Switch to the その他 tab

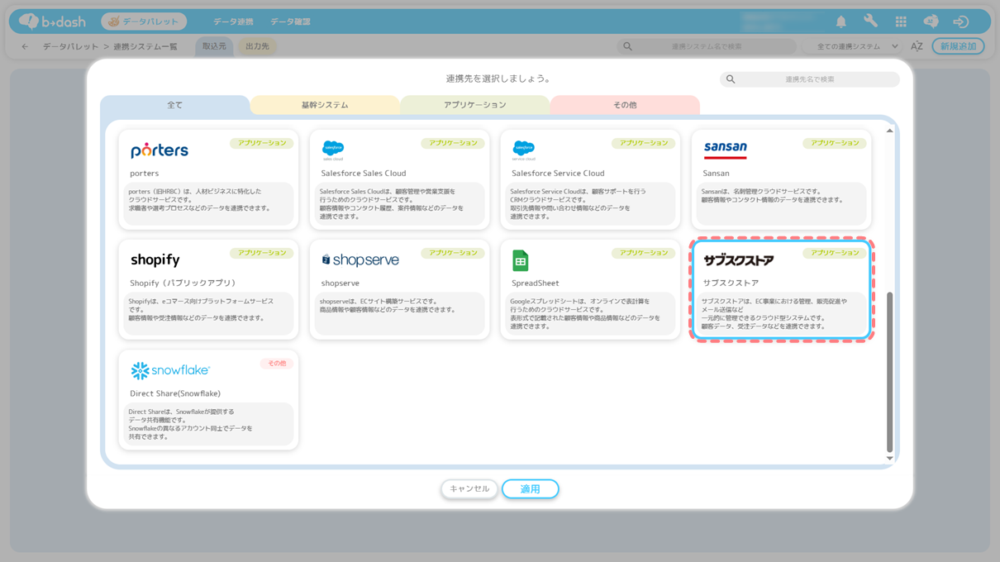625,105
